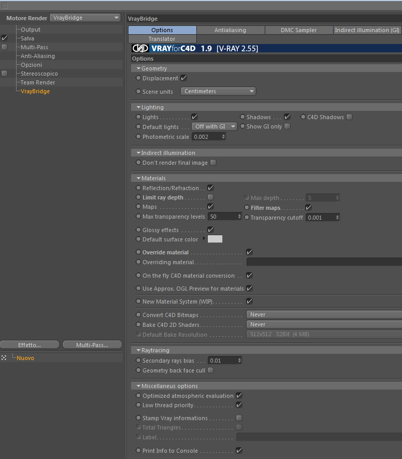This screenshot has width=402, height=459.
Task: Switch to the DMC Sampler tab
Action: 299,30
